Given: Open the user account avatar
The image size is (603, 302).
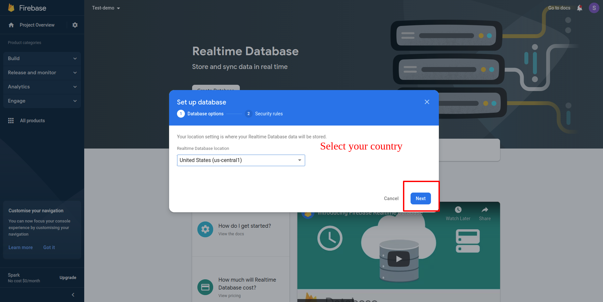Looking at the screenshot, I should (594, 8).
